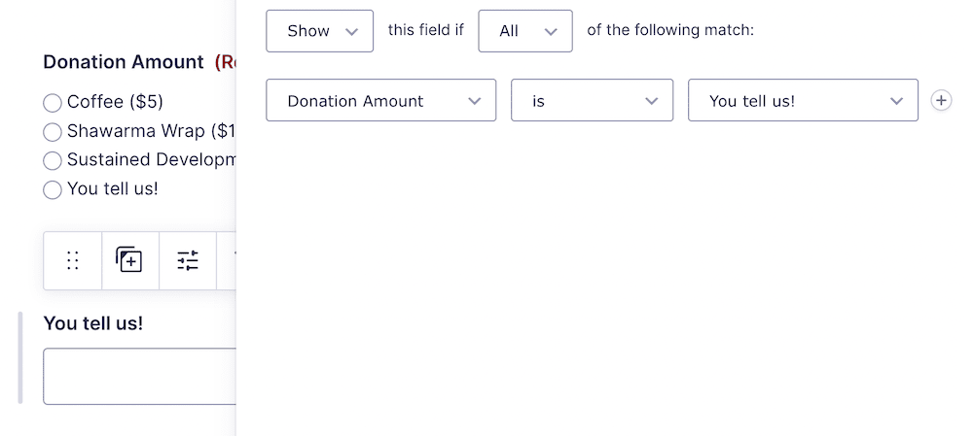Open field settings sliders icon
The height and width of the screenshot is (436, 973).
pos(188,260)
